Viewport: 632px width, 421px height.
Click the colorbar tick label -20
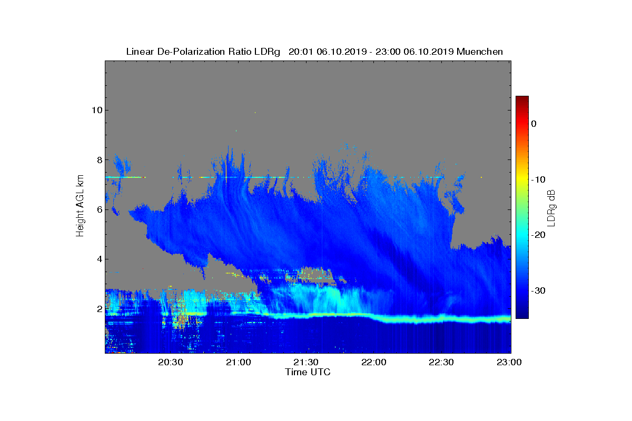pyautogui.click(x=538, y=235)
